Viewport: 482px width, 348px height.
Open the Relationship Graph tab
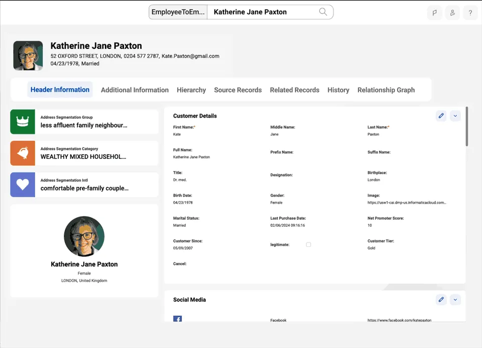click(x=386, y=90)
